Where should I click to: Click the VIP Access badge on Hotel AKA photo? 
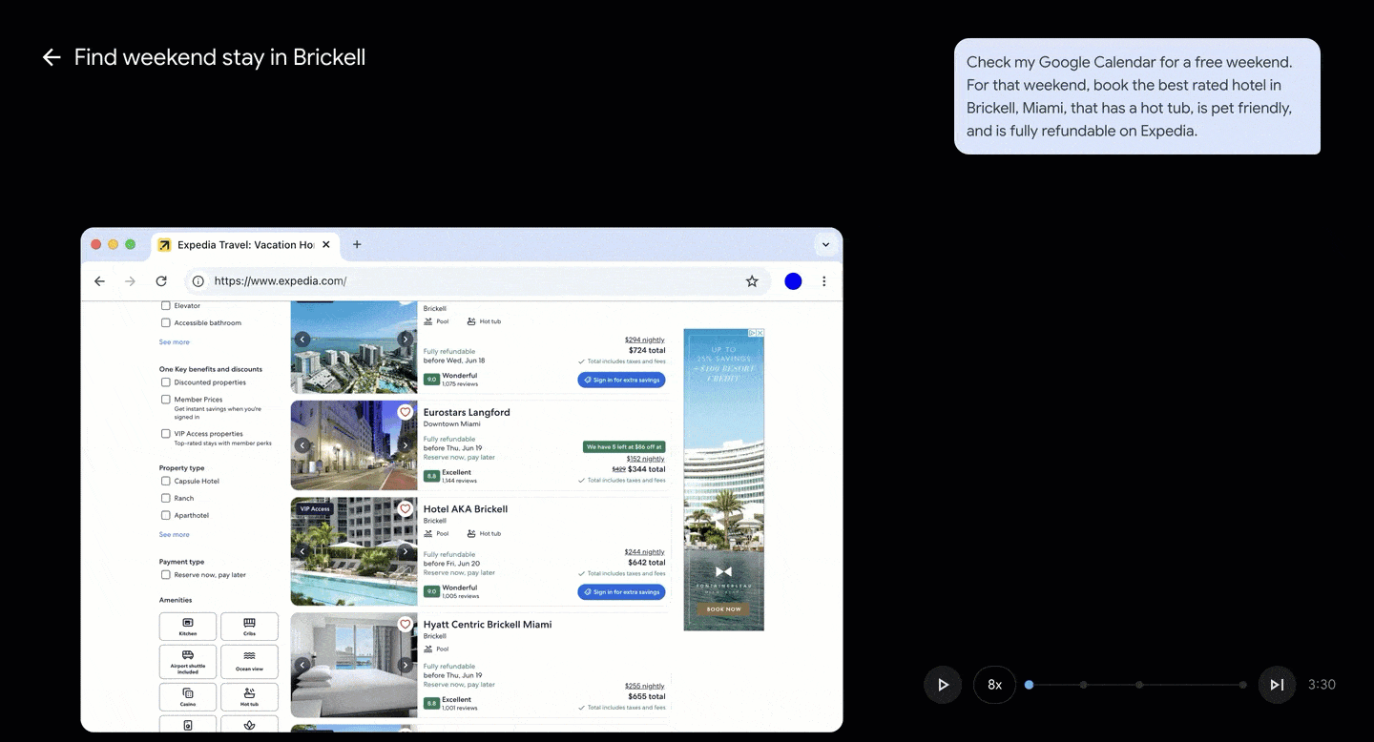[315, 509]
